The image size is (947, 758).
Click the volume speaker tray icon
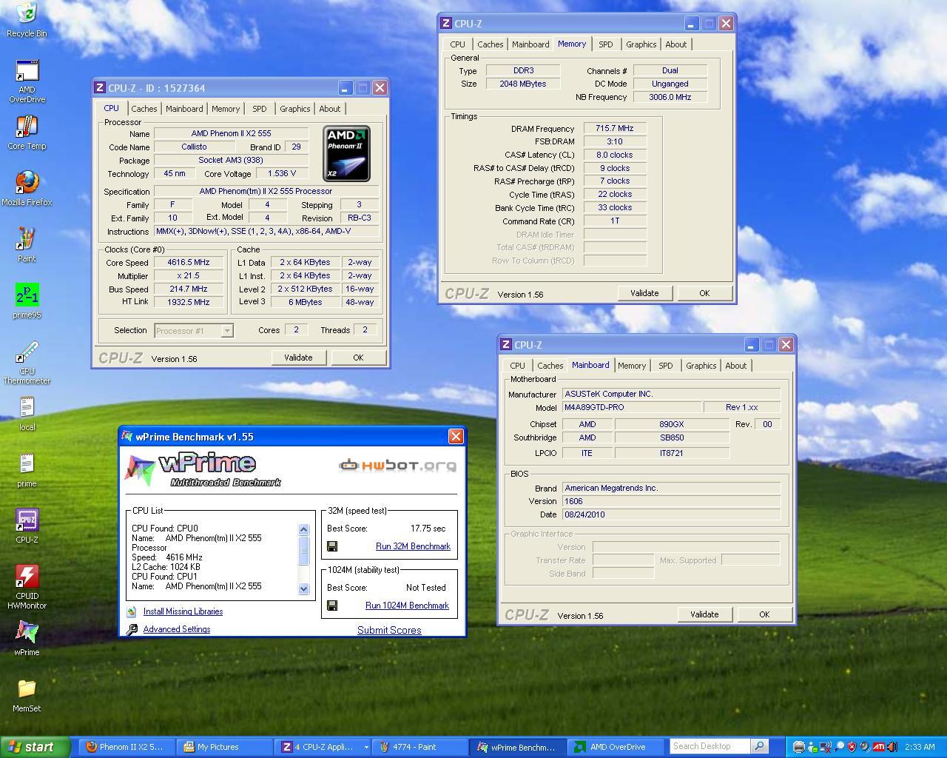(892, 747)
